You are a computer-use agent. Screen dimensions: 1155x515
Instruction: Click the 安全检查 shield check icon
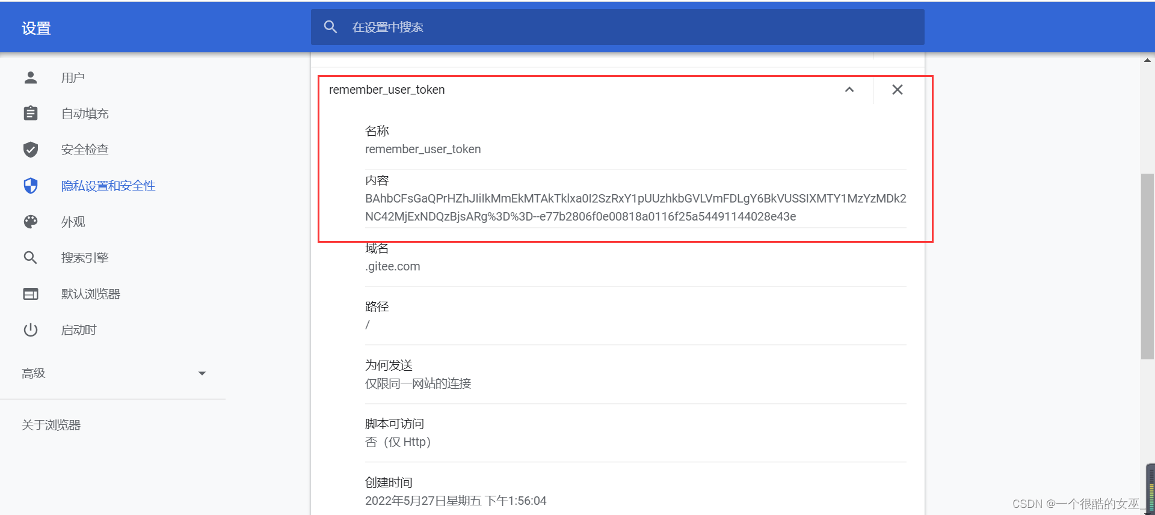pyautogui.click(x=31, y=150)
